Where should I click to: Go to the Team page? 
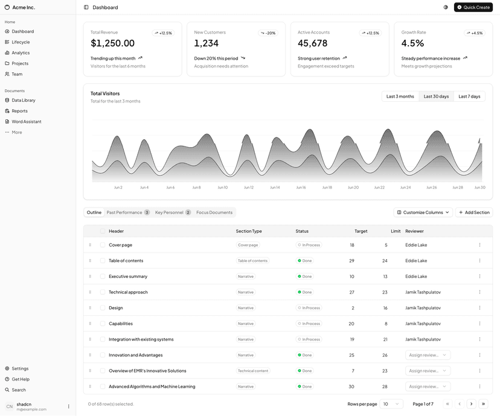click(16, 74)
